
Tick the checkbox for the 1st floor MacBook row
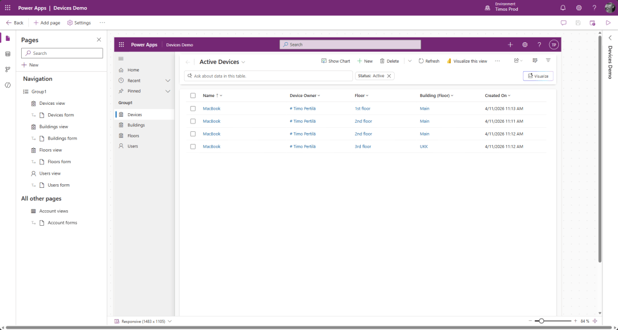pyautogui.click(x=193, y=108)
